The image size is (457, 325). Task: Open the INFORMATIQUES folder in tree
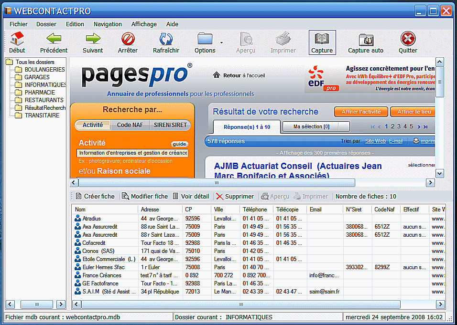tap(45, 85)
